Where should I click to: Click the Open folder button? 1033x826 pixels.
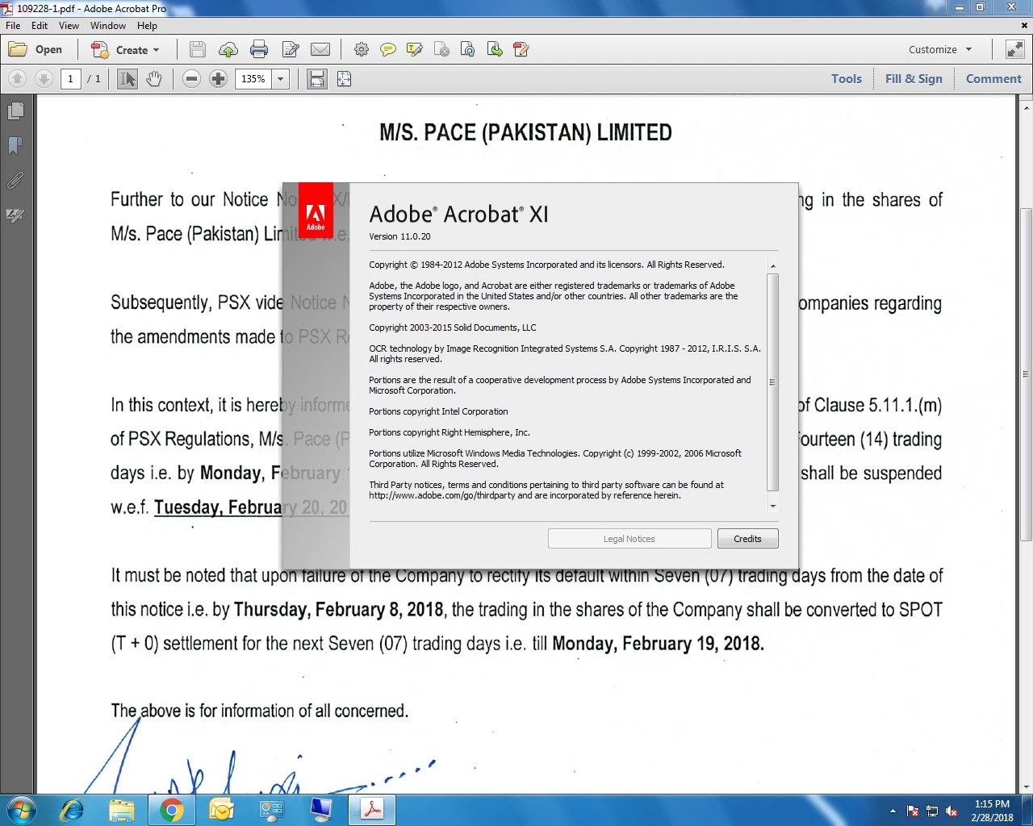click(x=36, y=49)
